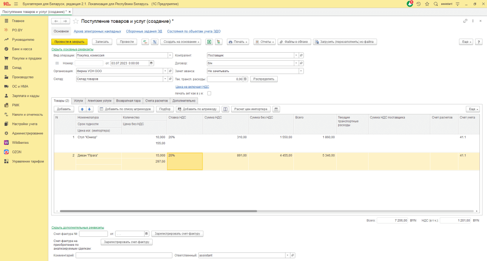Switch to Дополнительно tab

pyautogui.click(x=184, y=101)
